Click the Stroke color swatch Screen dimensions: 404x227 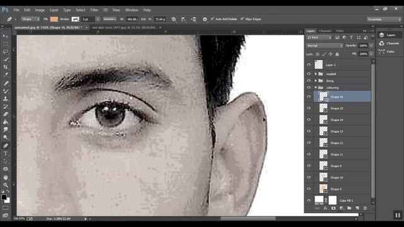pyautogui.click(x=75, y=20)
